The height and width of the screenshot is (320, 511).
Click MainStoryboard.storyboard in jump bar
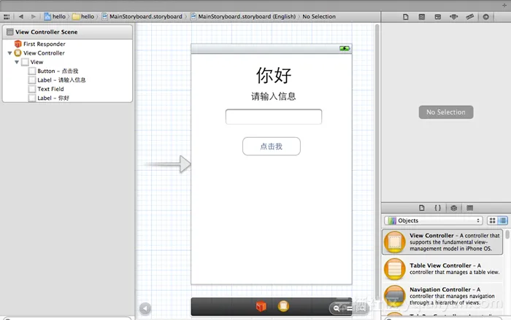(x=142, y=16)
